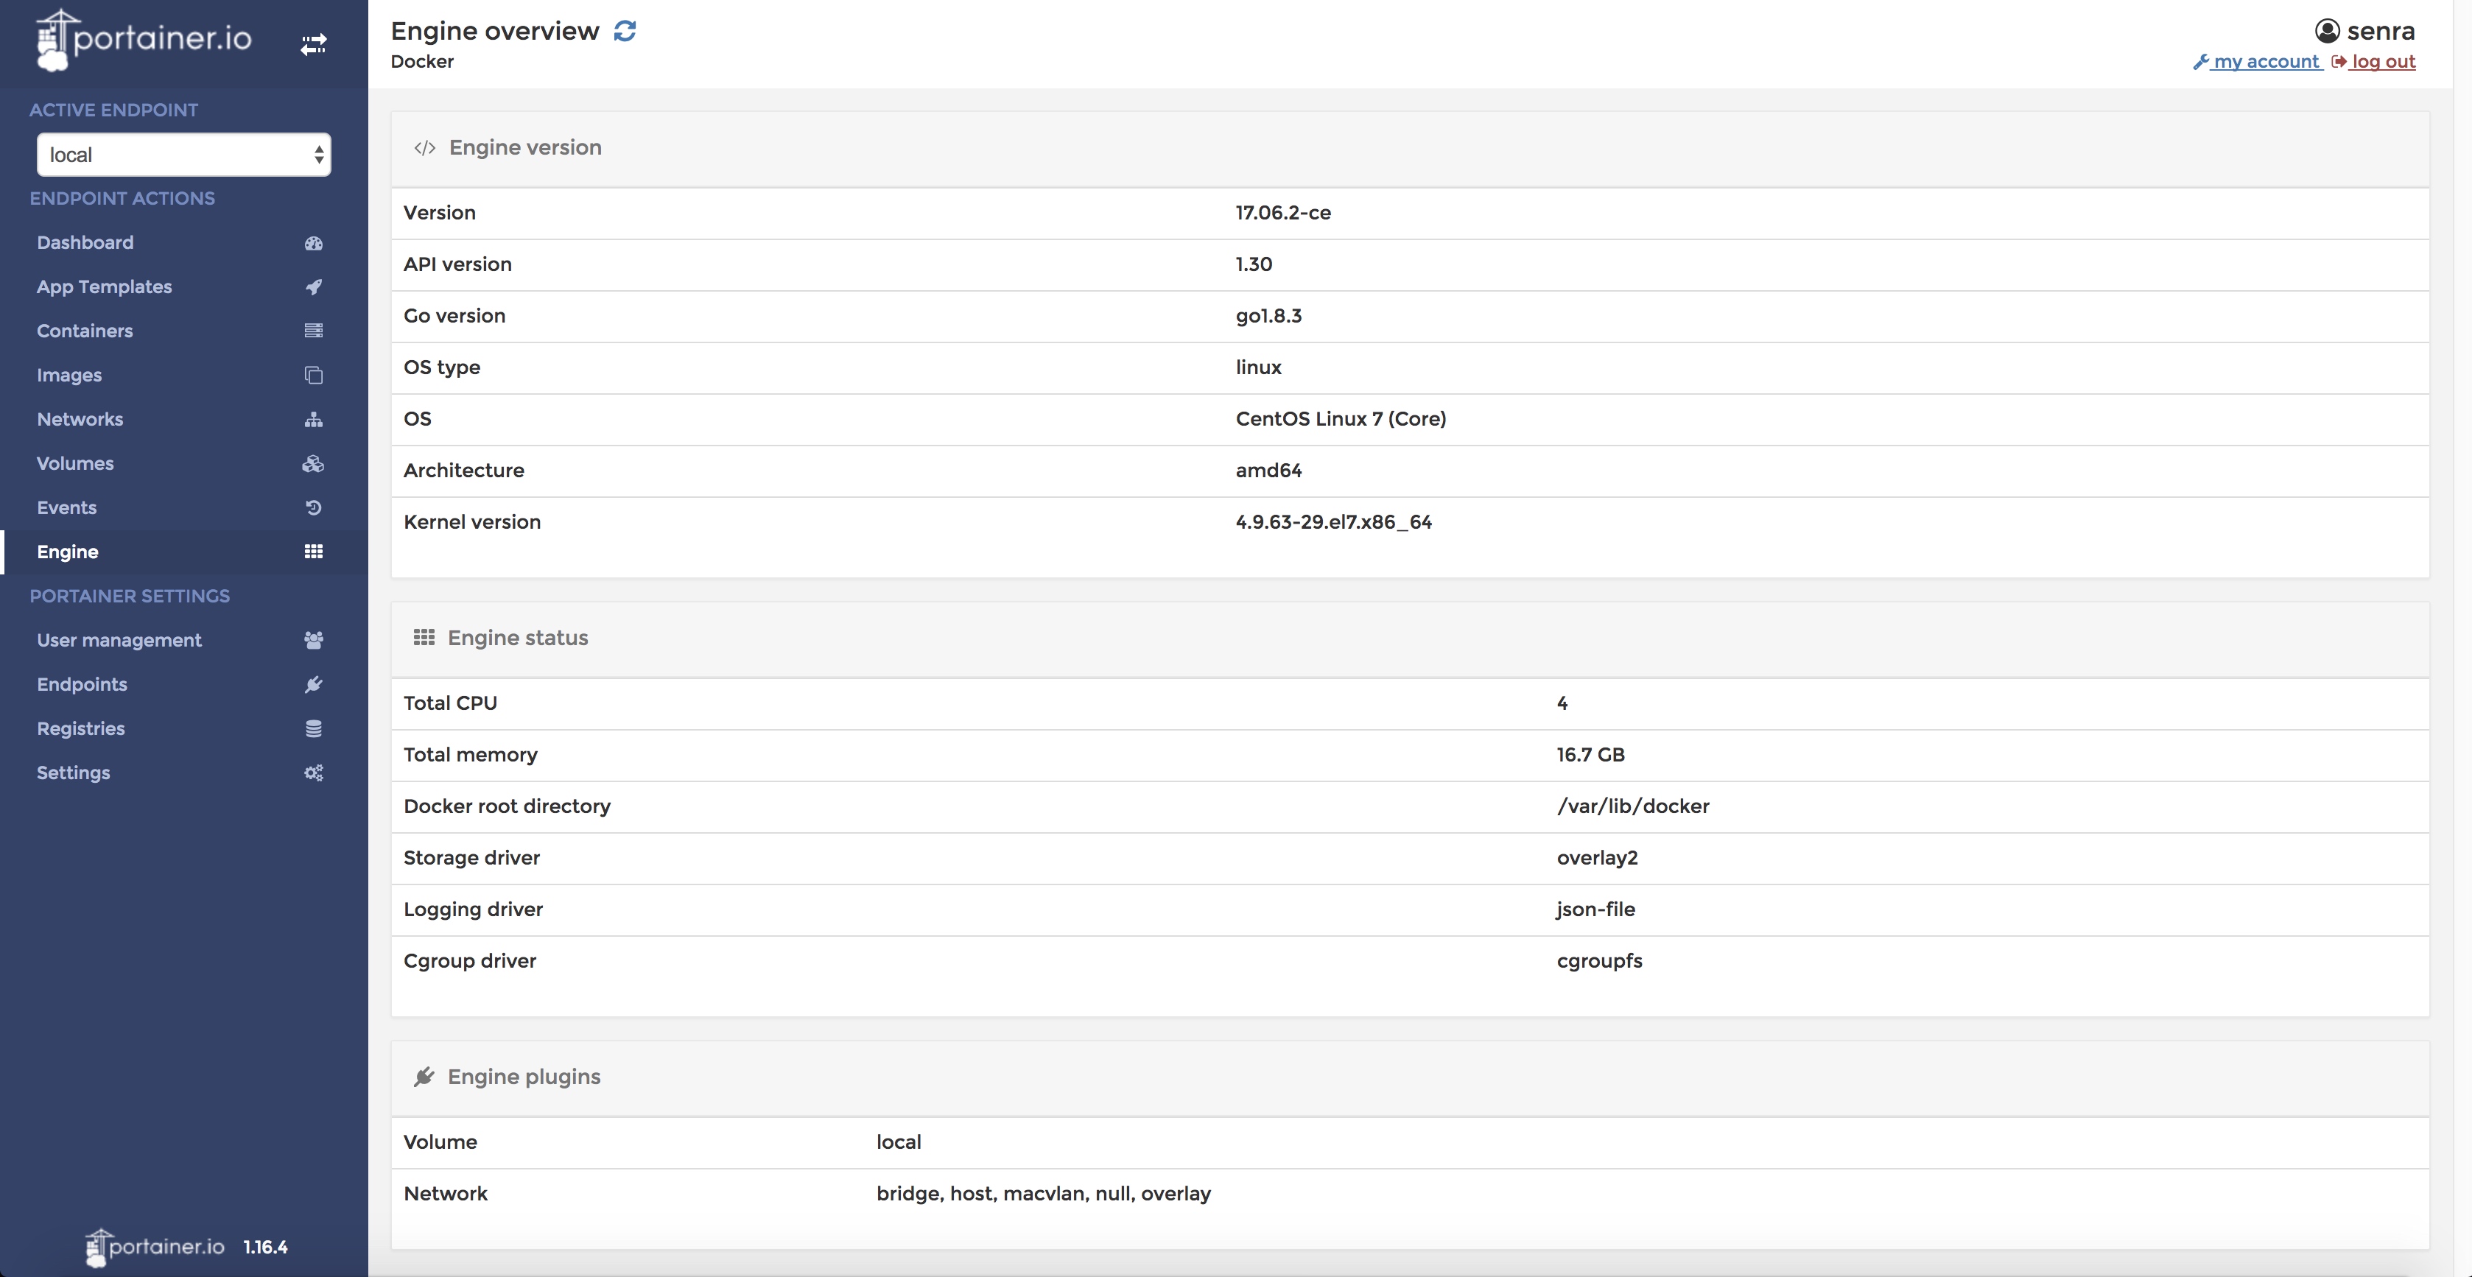Click the user avatar icon beside senra
Image resolution: width=2472 pixels, height=1277 pixels.
[x=2327, y=31]
